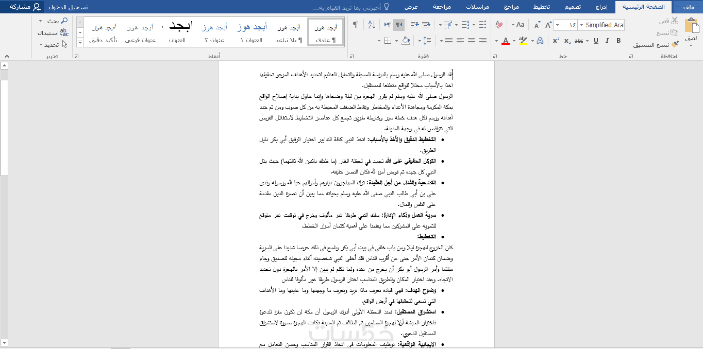
Task: Toggle Bold formatting
Action: point(618,41)
